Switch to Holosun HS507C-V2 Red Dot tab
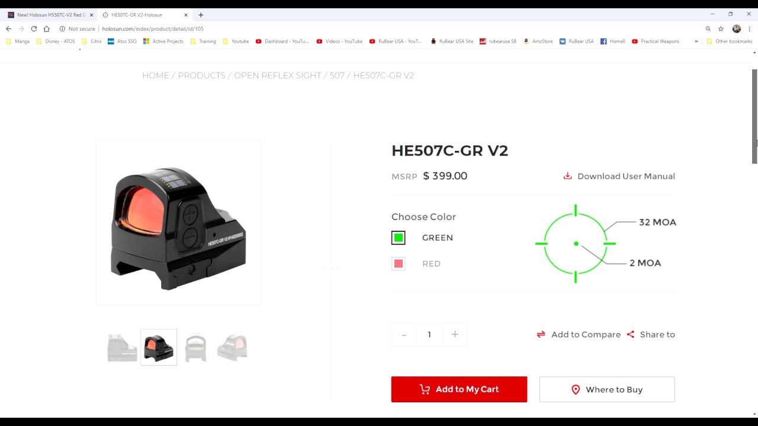Image resolution: width=758 pixels, height=426 pixels. [x=50, y=15]
